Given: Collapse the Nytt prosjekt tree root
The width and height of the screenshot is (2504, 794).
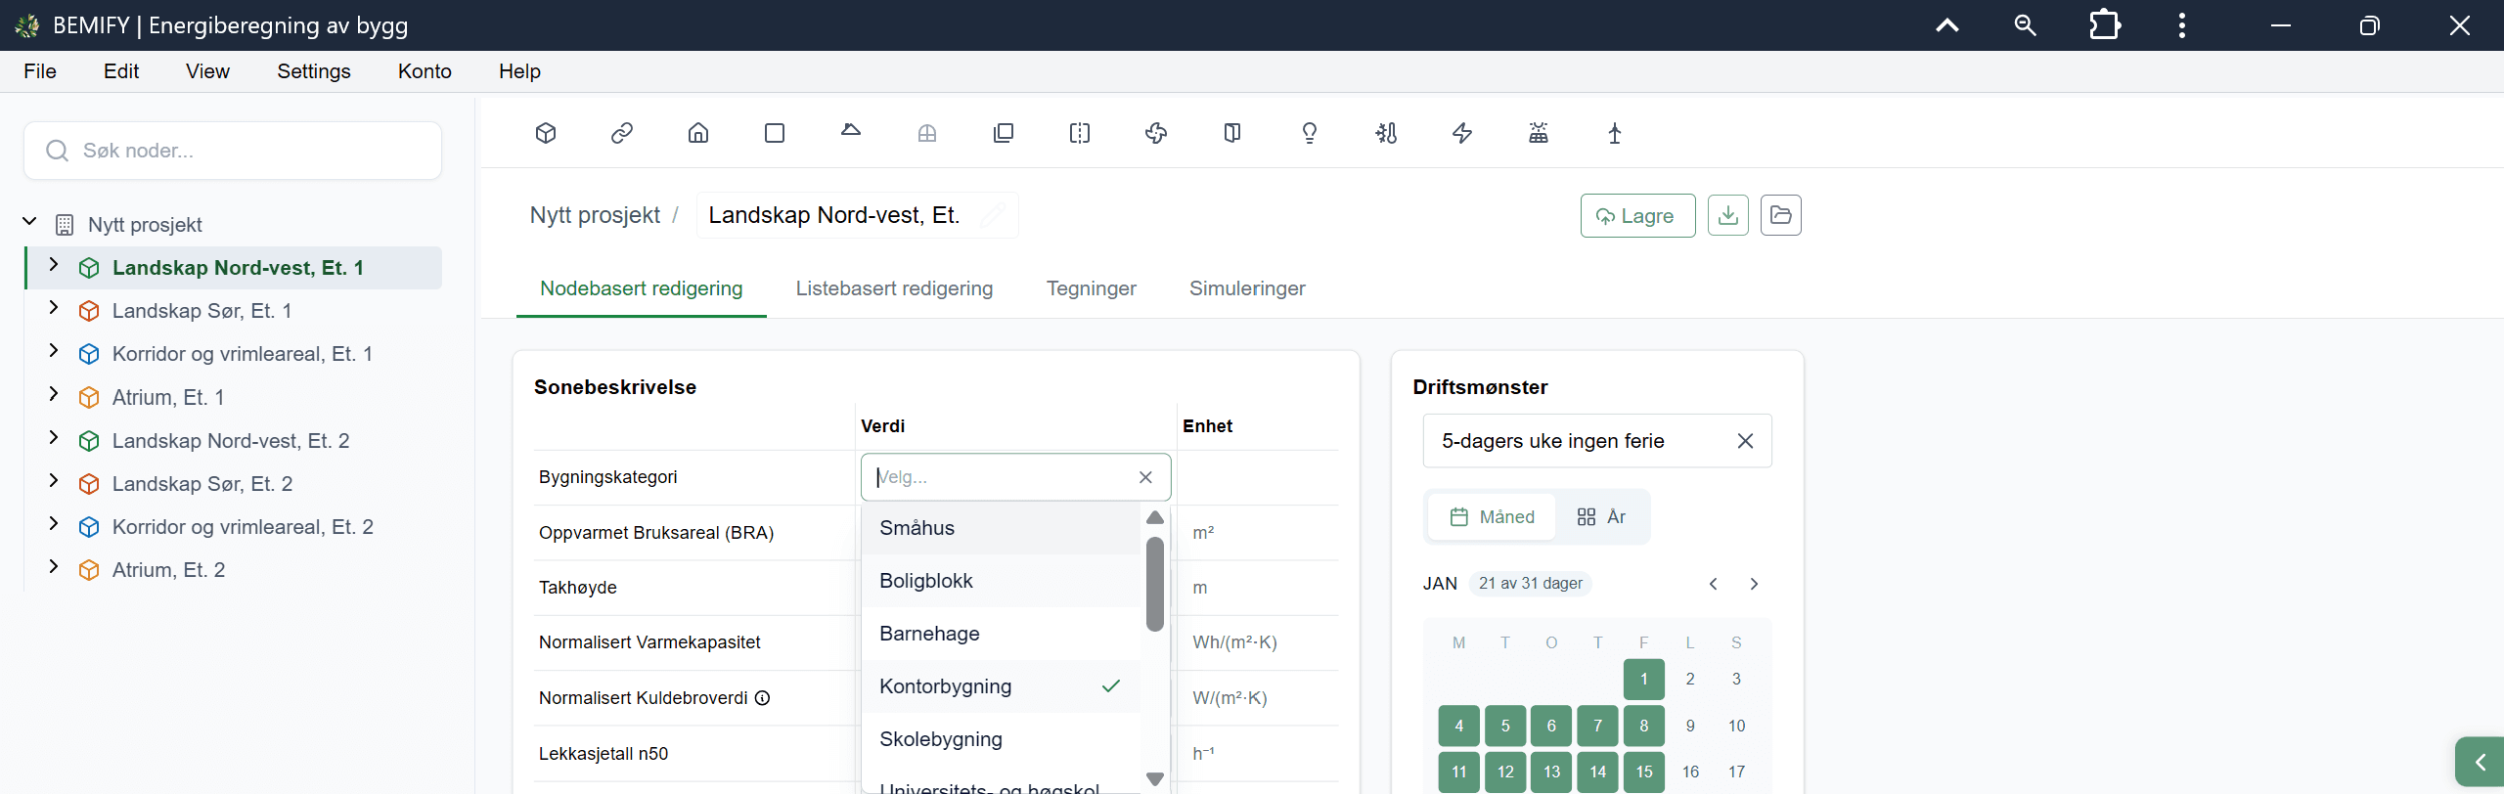Looking at the screenshot, I should click(29, 223).
